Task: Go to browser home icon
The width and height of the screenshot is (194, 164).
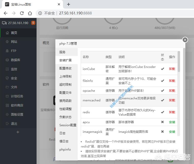Action: [30, 13]
